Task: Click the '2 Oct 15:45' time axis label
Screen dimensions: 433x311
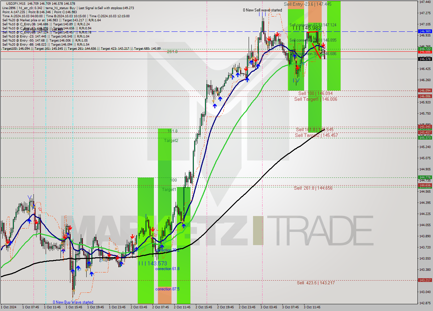Action: pyautogui.click(x=204, y=307)
